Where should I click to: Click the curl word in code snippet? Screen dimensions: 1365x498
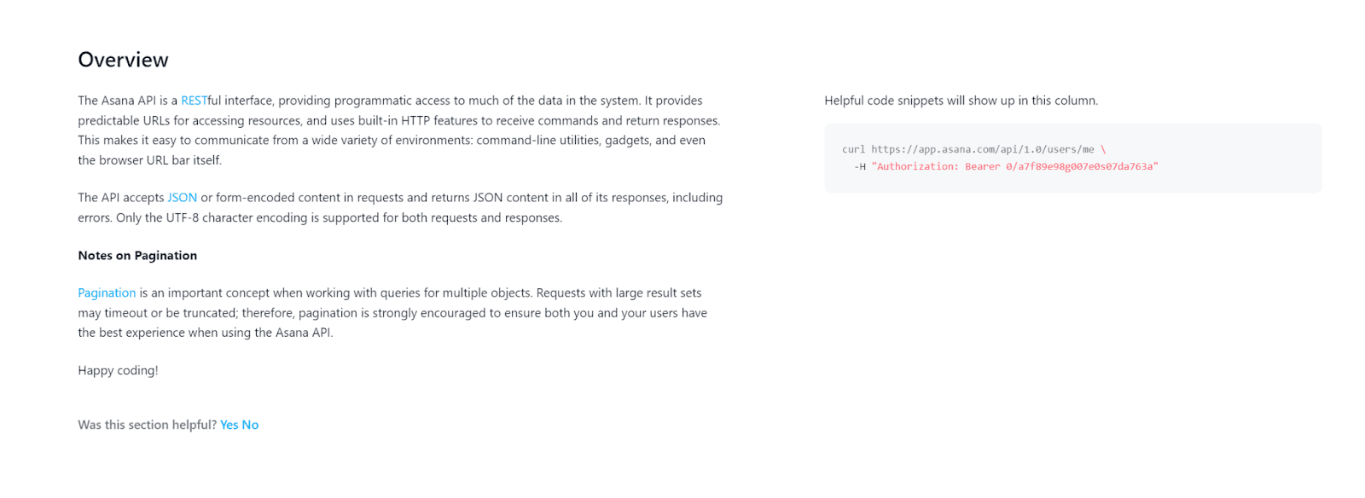(853, 149)
